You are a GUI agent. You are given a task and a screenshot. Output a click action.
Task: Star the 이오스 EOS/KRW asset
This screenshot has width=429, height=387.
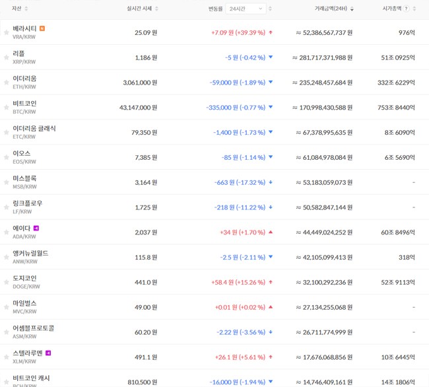6,157
